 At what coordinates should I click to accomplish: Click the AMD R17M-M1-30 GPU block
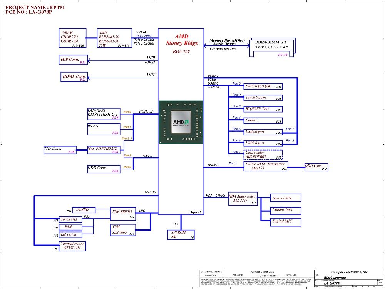tap(114, 38)
